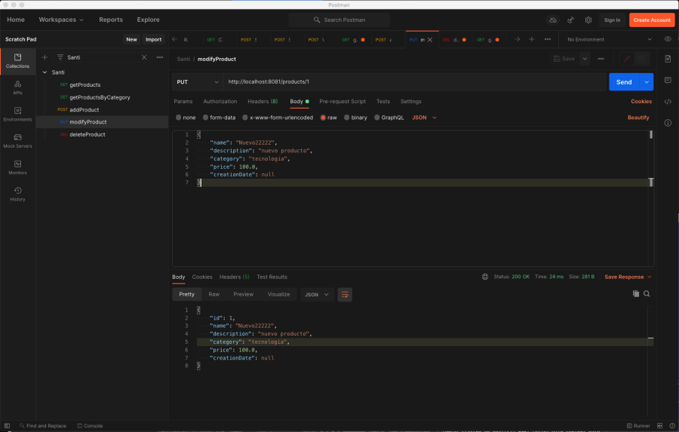679x432 pixels.
Task: Open the PUT HTTP method dropdown
Action: [x=198, y=81]
